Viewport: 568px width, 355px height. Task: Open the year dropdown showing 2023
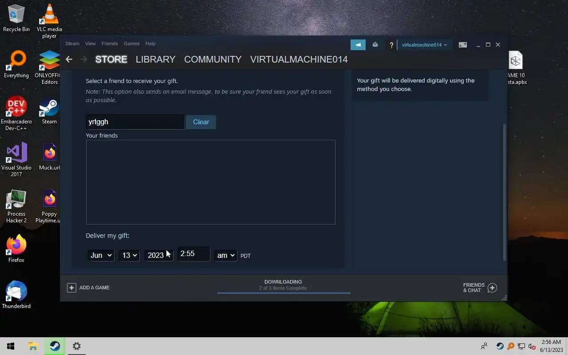click(159, 255)
